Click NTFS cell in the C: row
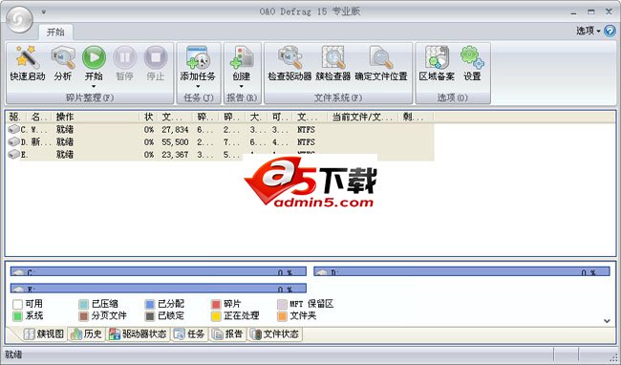 pos(306,129)
